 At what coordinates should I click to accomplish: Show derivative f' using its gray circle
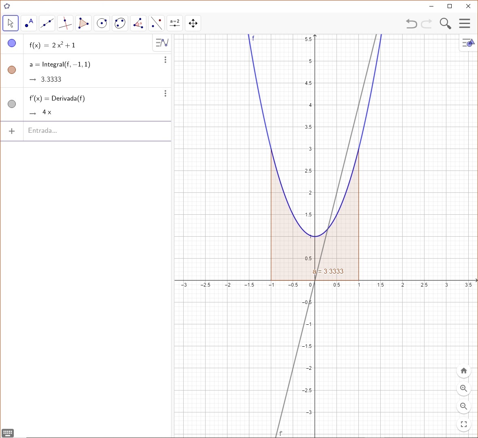[12, 104]
